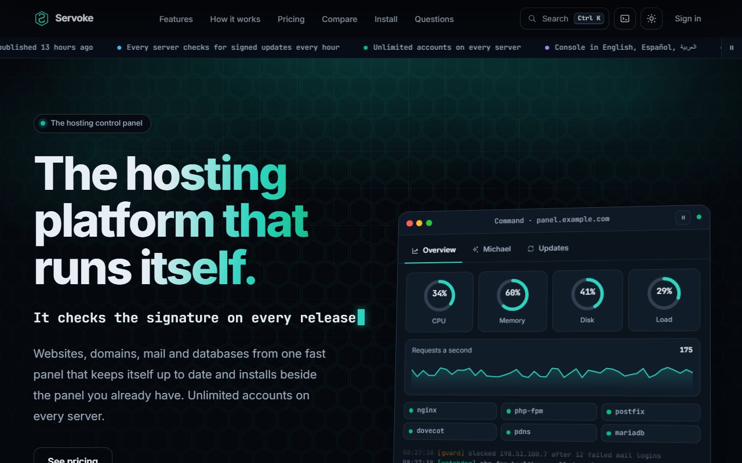The image size is (742, 463).
Task: Click the Overview chart icon
Action: tap(415, 251)
